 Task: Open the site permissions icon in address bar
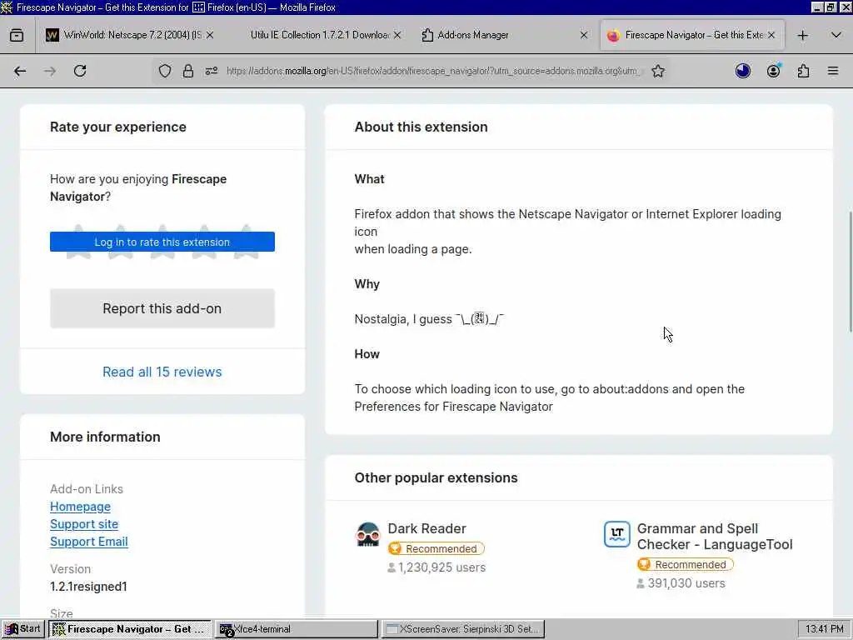coord(212,71)
